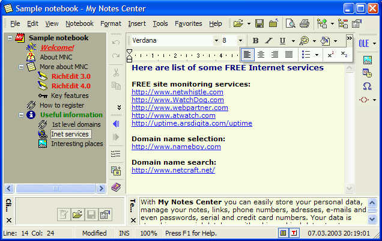Viewport: 382px width, 241px height.
Task: Open the netwhistle.com link
Action: pyautogui.click(x=177, y=92)
